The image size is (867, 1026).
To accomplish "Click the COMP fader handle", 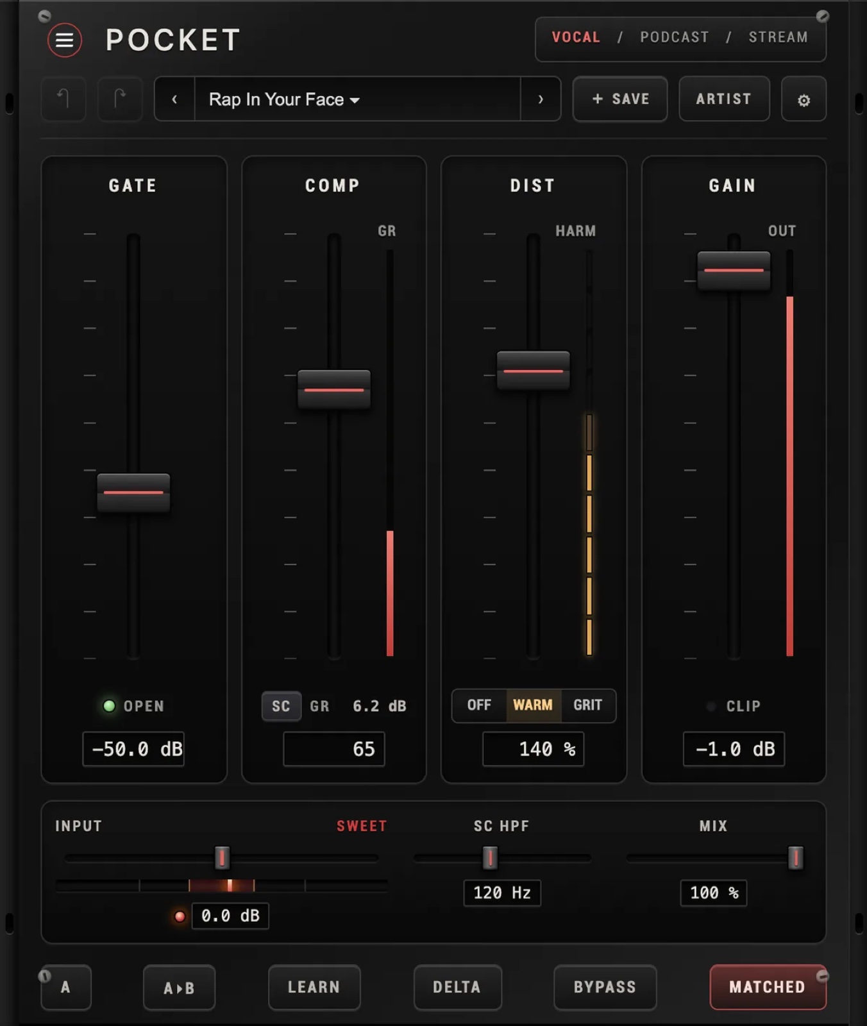I will point(334,389).
